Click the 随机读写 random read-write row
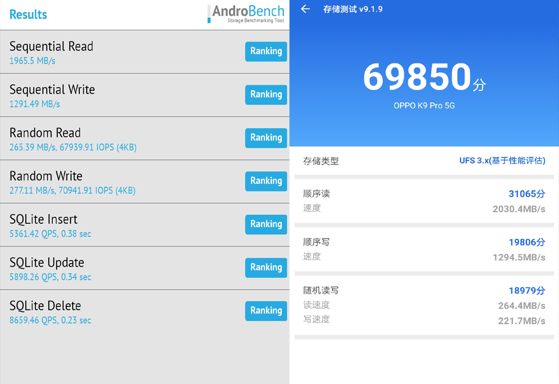This screenshot has width=559, height=384. tap(424, 290)
